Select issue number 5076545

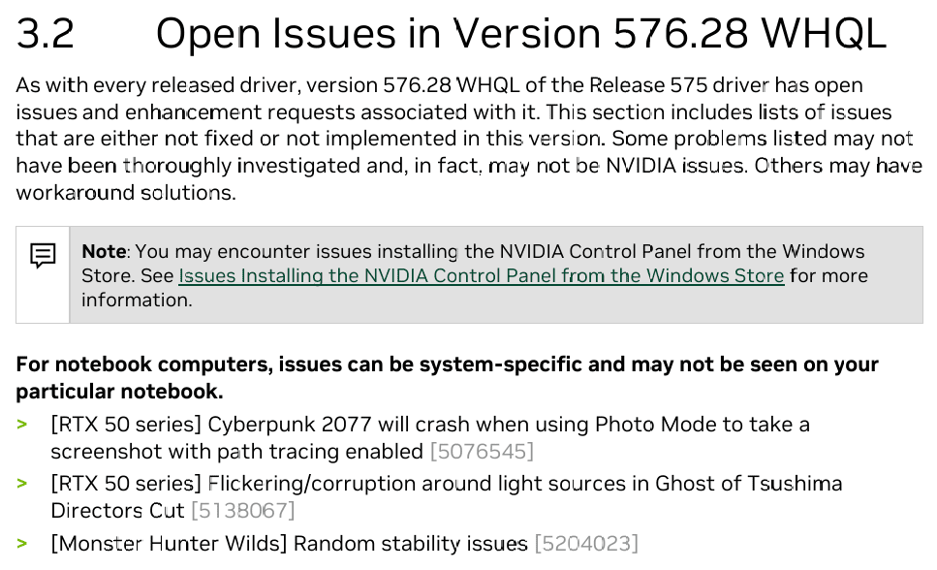pyautogui.click(x=482, y=452)
